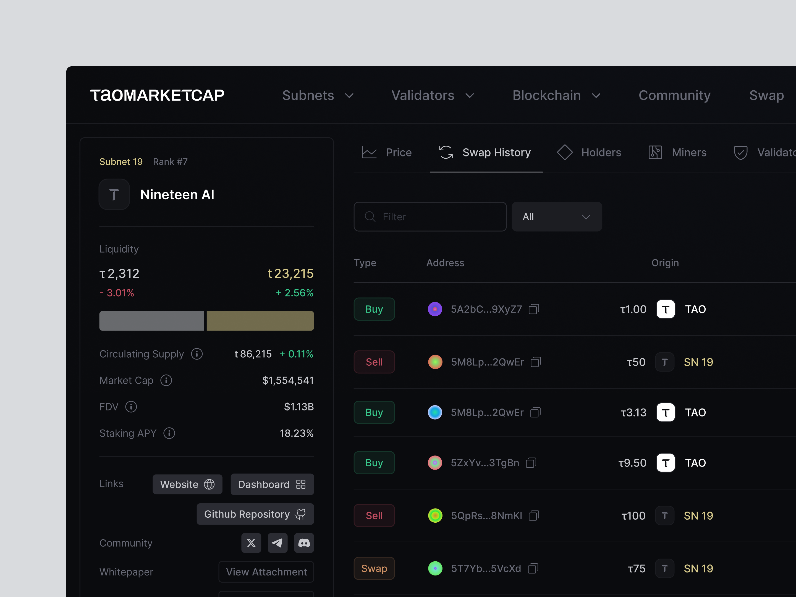Expand the Subnets navigation menu
Viewport: 796px width, 597px height.
click(x=318, y=95)
